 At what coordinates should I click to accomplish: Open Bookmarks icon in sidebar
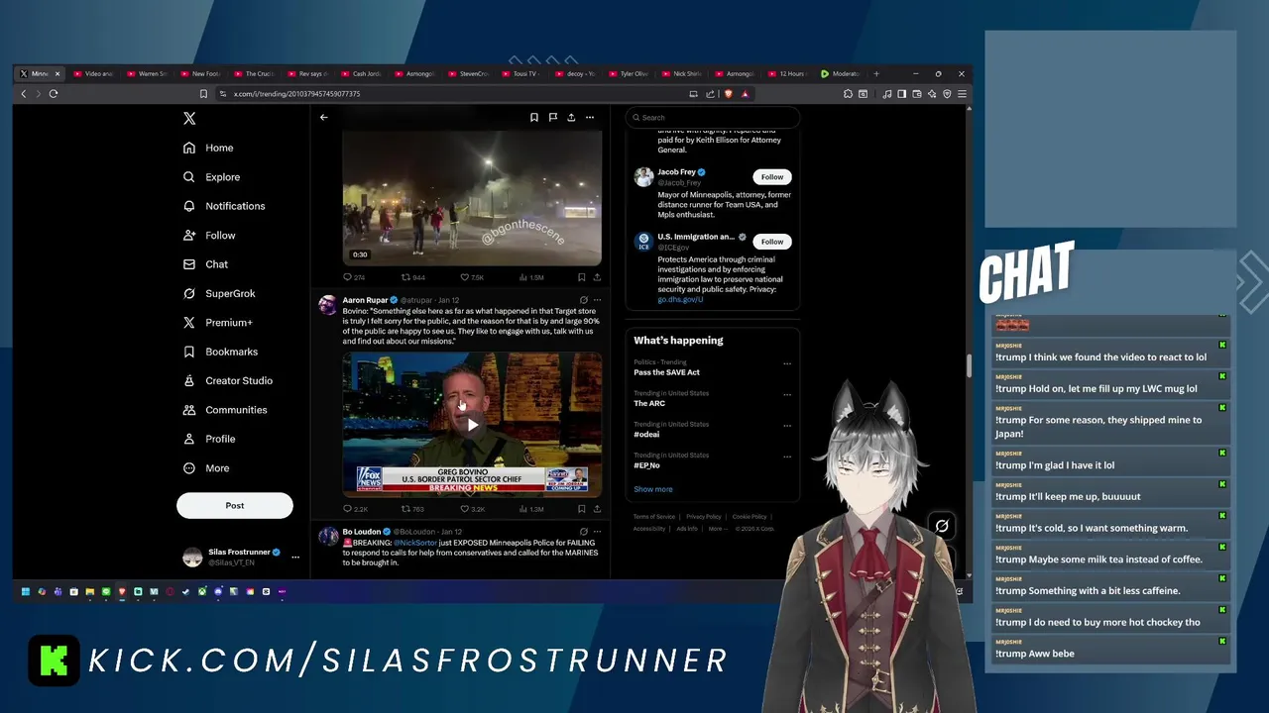(189, 352)
